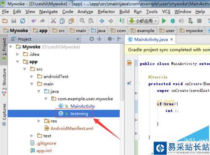The image size is (210, 155).
Task: Collapse the app module node
Action: click(18, 62)
